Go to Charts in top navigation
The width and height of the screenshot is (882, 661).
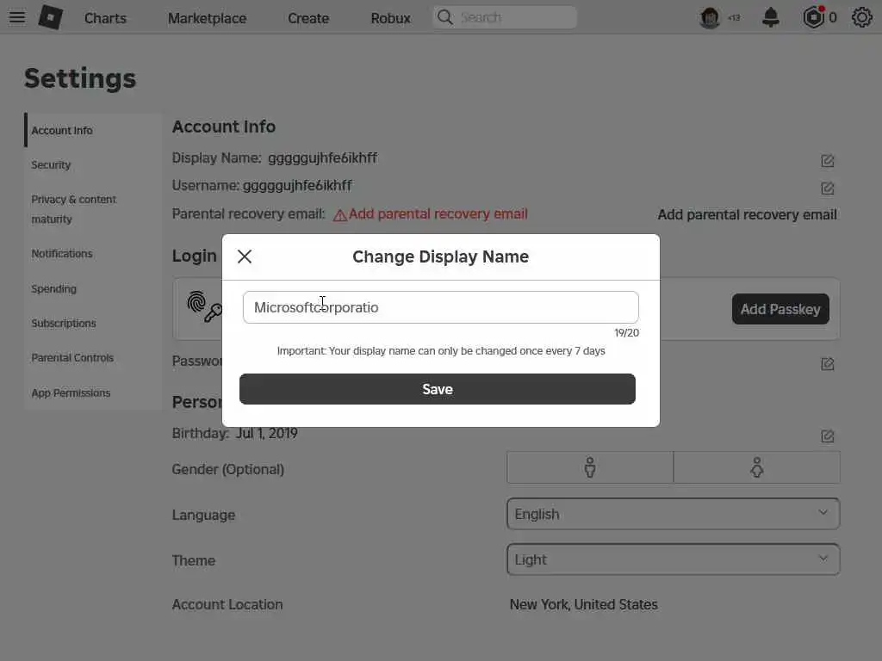coord(105,19)
